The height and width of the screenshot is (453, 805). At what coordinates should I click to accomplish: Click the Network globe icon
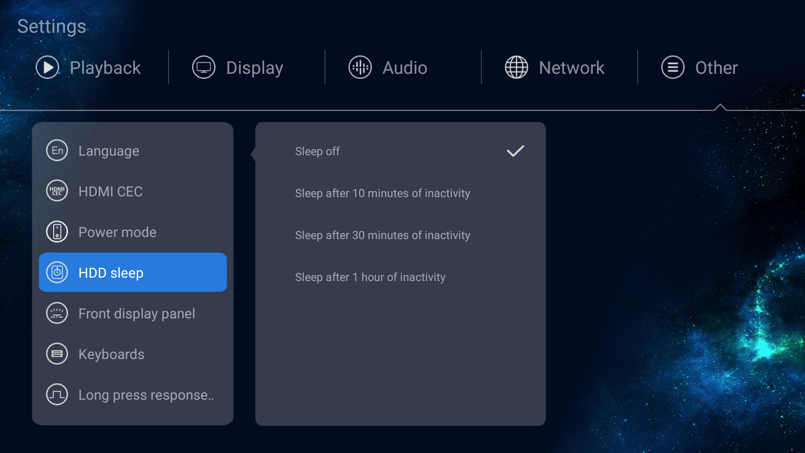[517, 67]
